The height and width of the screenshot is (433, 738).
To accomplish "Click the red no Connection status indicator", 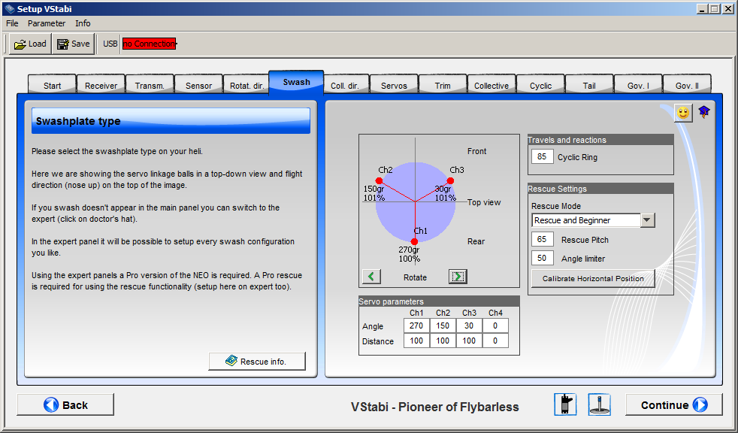I will pyautogui.click(x=150, y=44).
